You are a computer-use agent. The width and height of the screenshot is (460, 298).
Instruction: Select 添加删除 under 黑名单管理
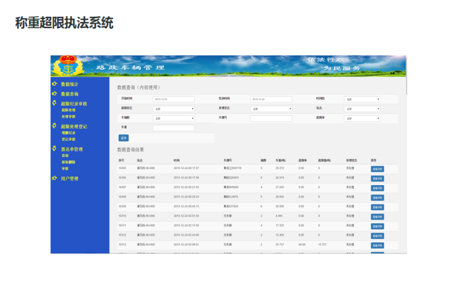(68, 162)
